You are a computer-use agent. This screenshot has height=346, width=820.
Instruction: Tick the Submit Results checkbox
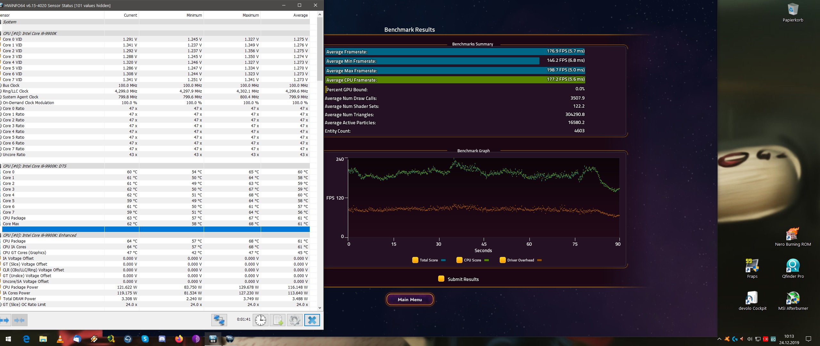441,279
